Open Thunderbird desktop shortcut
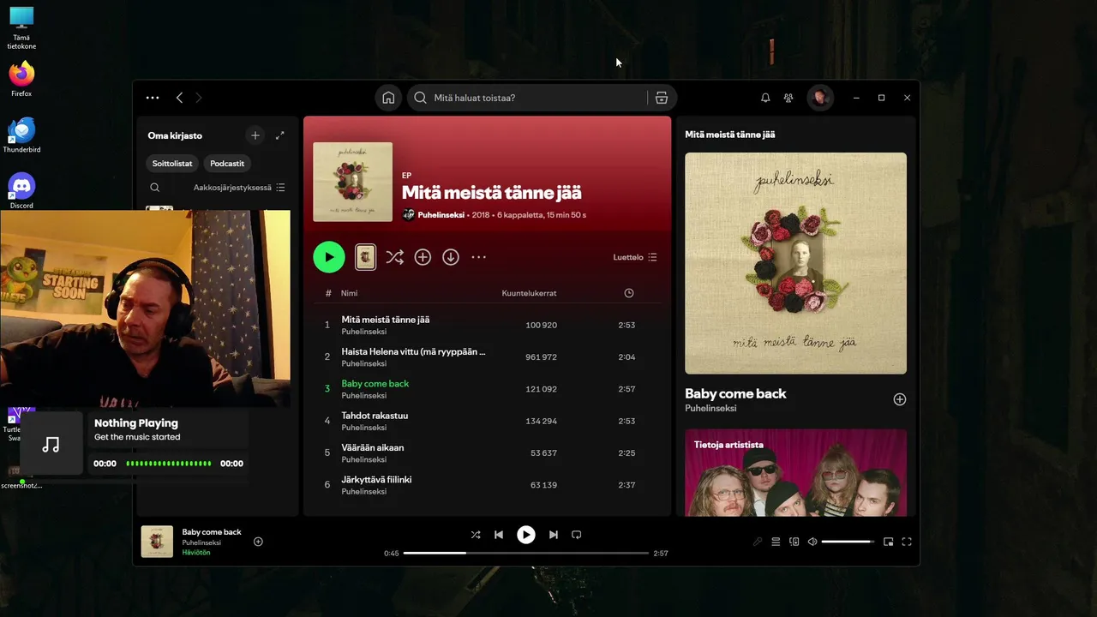The width and height of the screenshot is (1097, 617). [21, 135]
